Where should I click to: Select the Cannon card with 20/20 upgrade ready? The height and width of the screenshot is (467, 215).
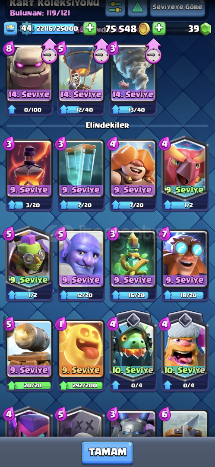(x=29, y=355)
